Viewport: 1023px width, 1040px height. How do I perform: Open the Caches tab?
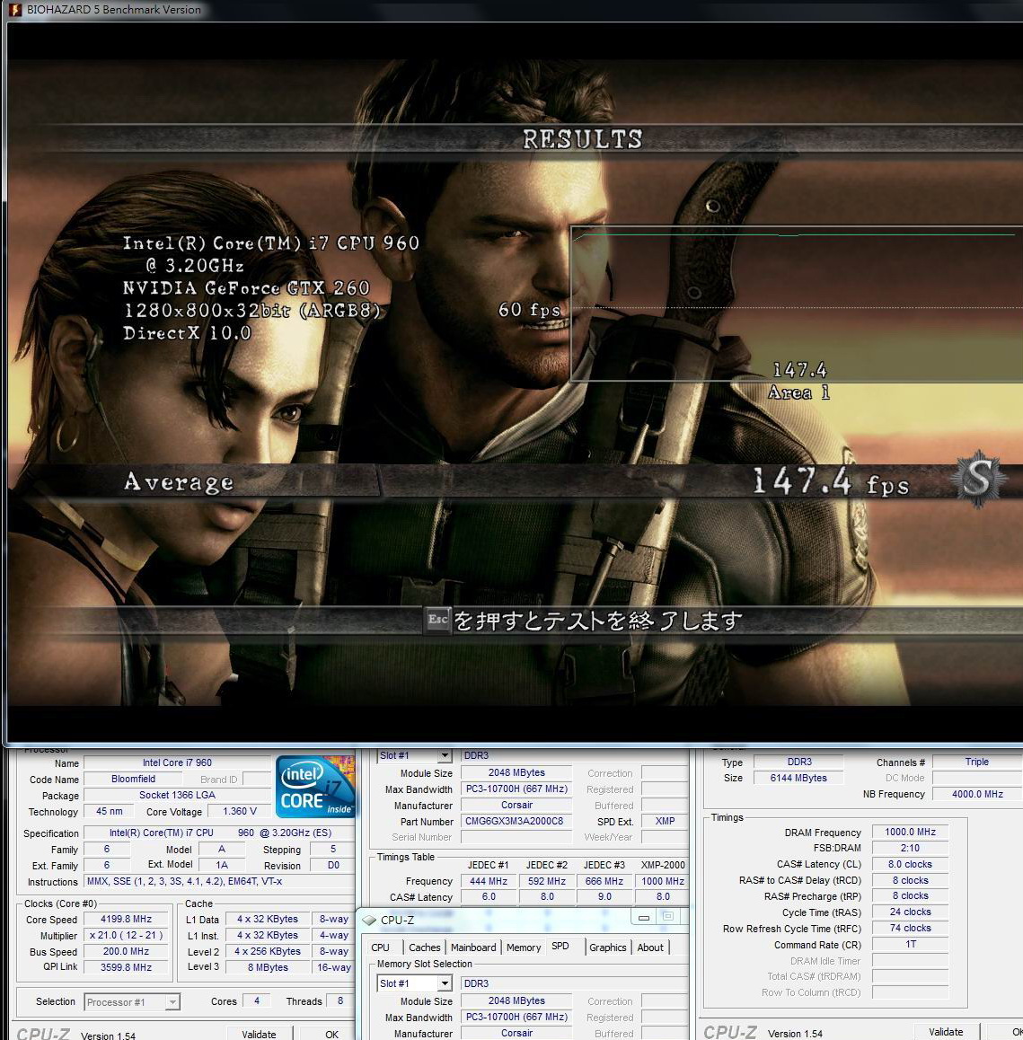point(424,947)
